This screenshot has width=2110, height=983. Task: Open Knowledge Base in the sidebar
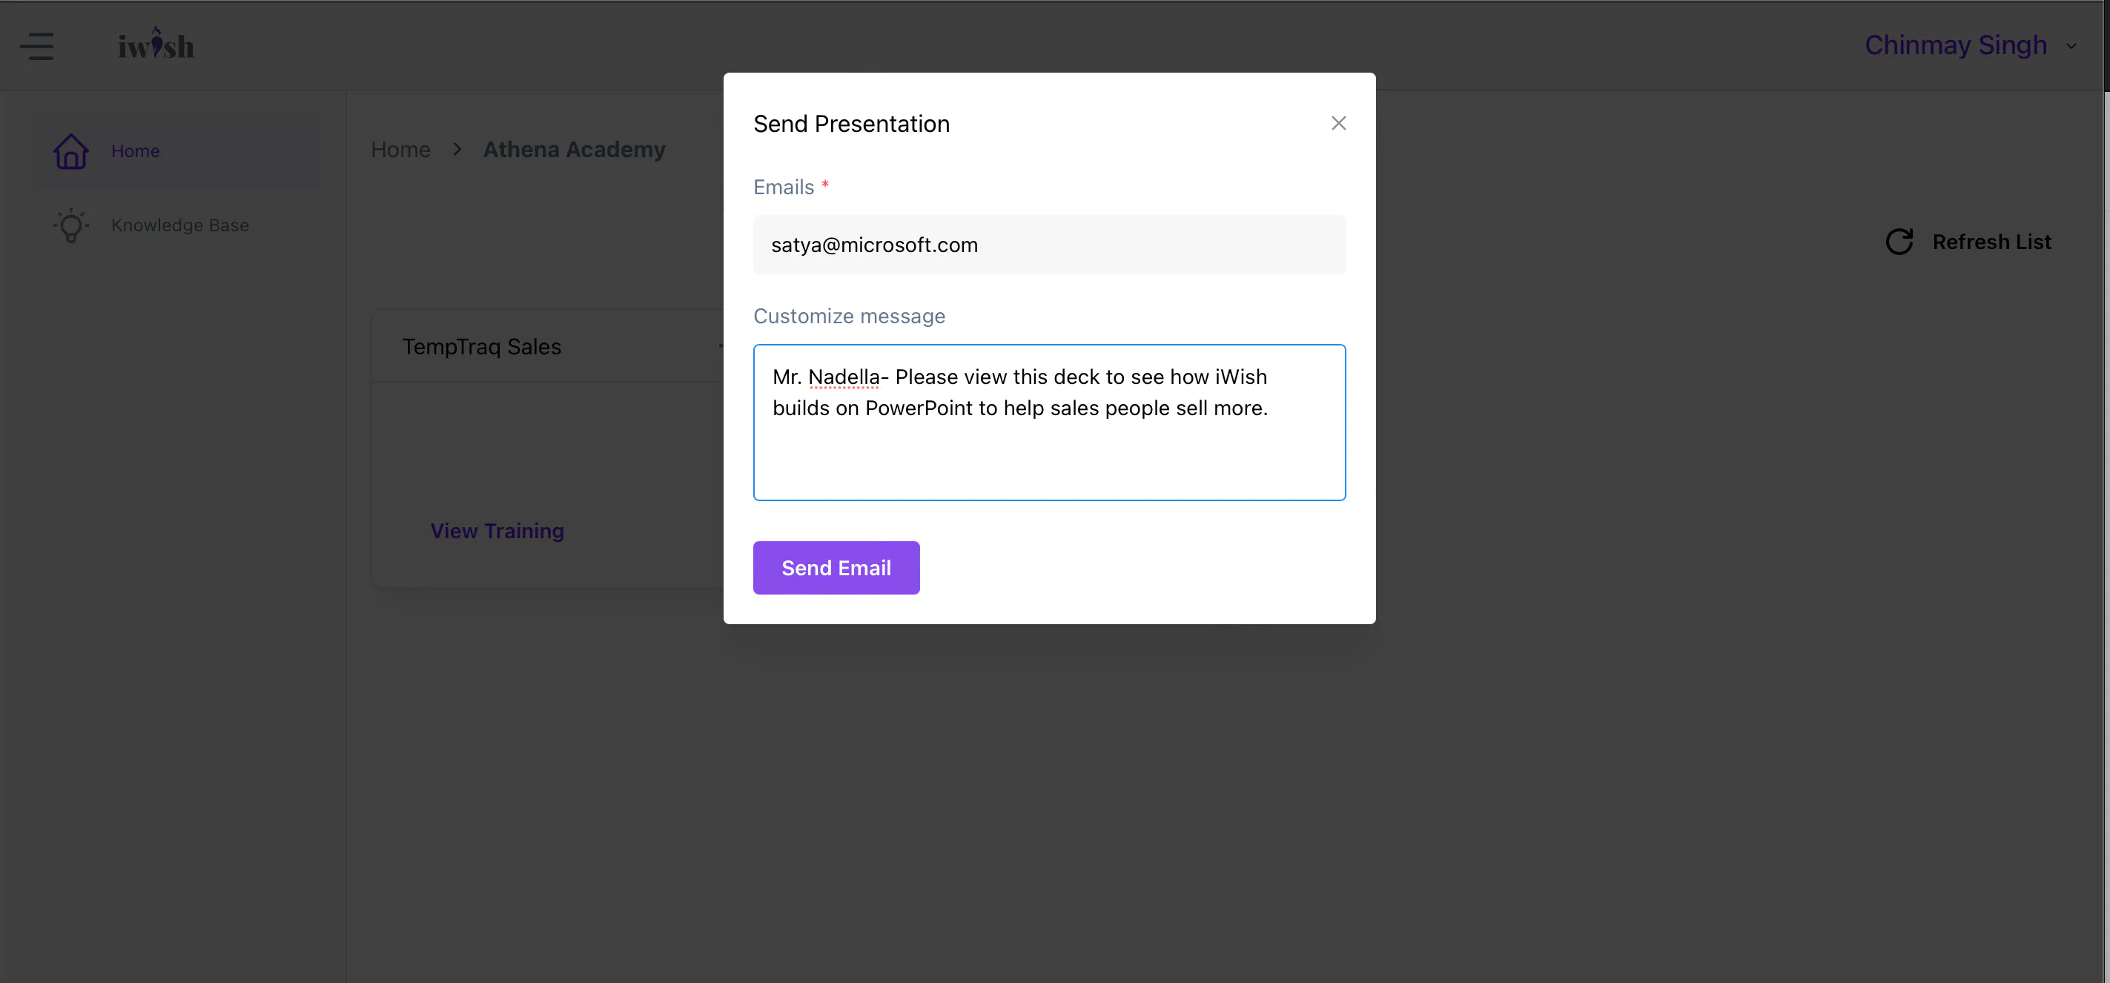coord(180,225)
